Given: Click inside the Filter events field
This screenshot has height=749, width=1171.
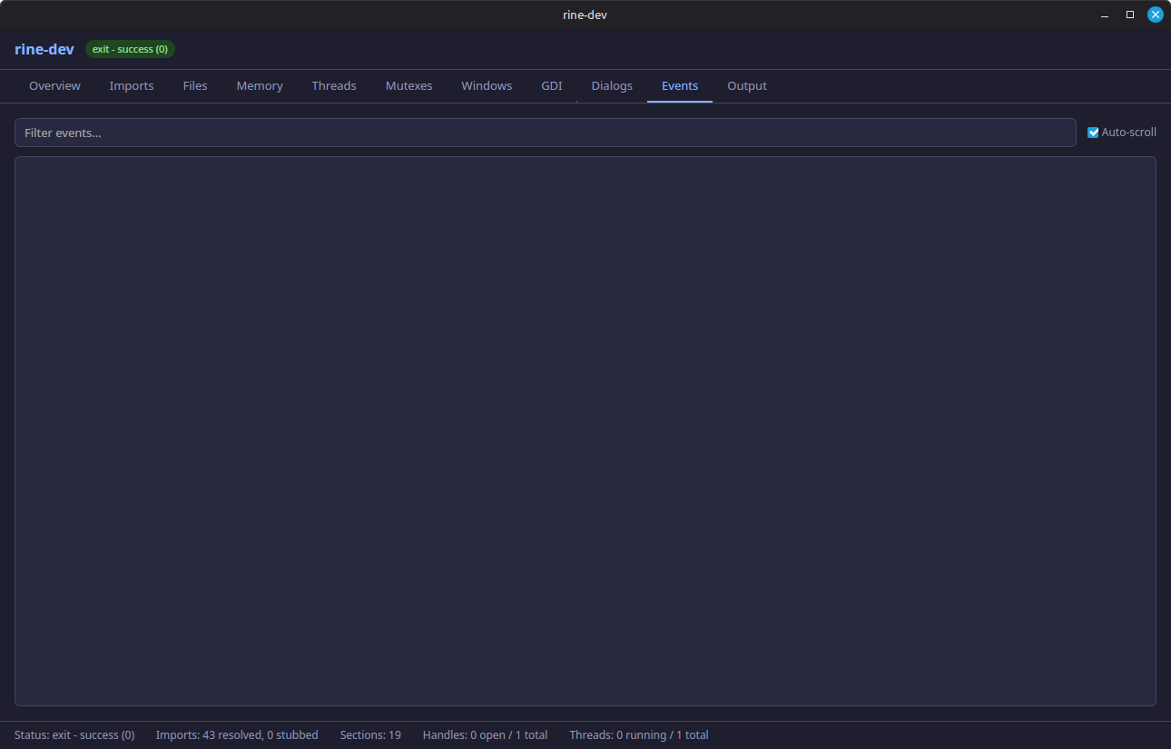Looking at the screenshot, I should [x=545, y=132].
